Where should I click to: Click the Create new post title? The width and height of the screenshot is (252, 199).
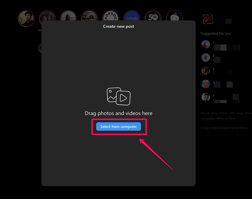119,27
